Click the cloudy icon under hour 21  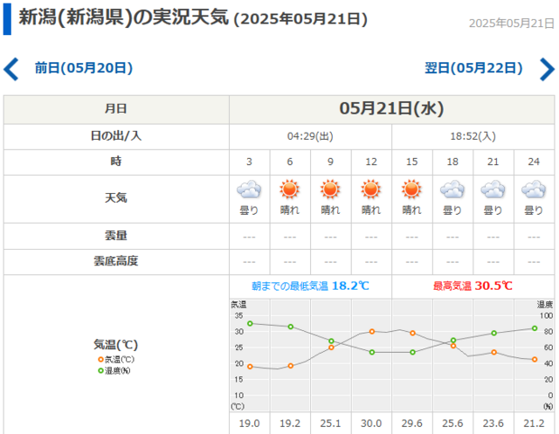493,189
